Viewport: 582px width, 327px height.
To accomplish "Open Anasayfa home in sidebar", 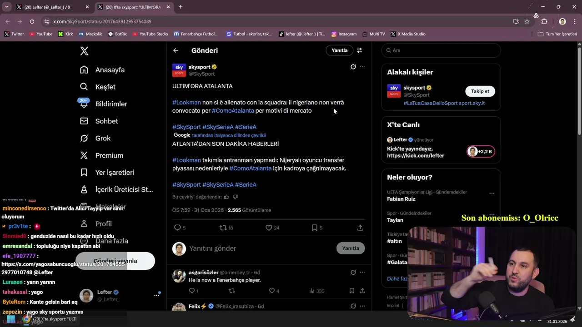I will pyautogui.click(x=103, y=70).
